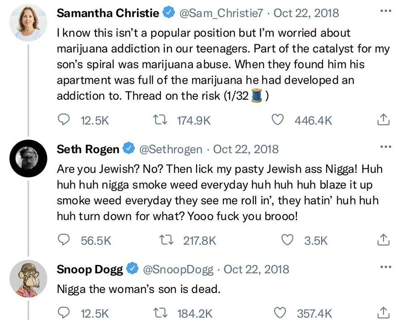Open more options on Seth Rogen's tweet
The width and height of the screenshot is (403, 320).
[385, 147]
